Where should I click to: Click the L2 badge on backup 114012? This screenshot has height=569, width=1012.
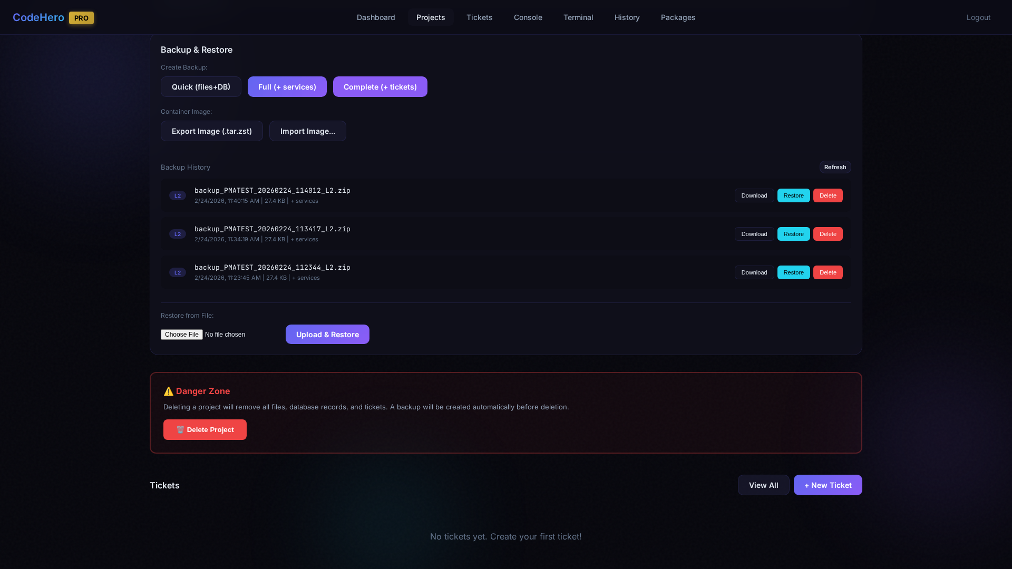tap(178, 195)
